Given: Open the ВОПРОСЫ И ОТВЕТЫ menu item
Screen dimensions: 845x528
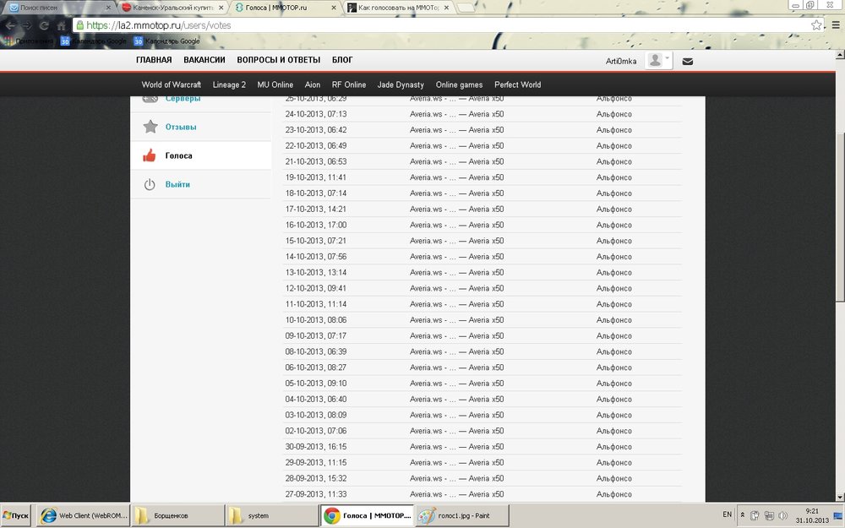Looking at the screenshot, I should coord(278,60).
